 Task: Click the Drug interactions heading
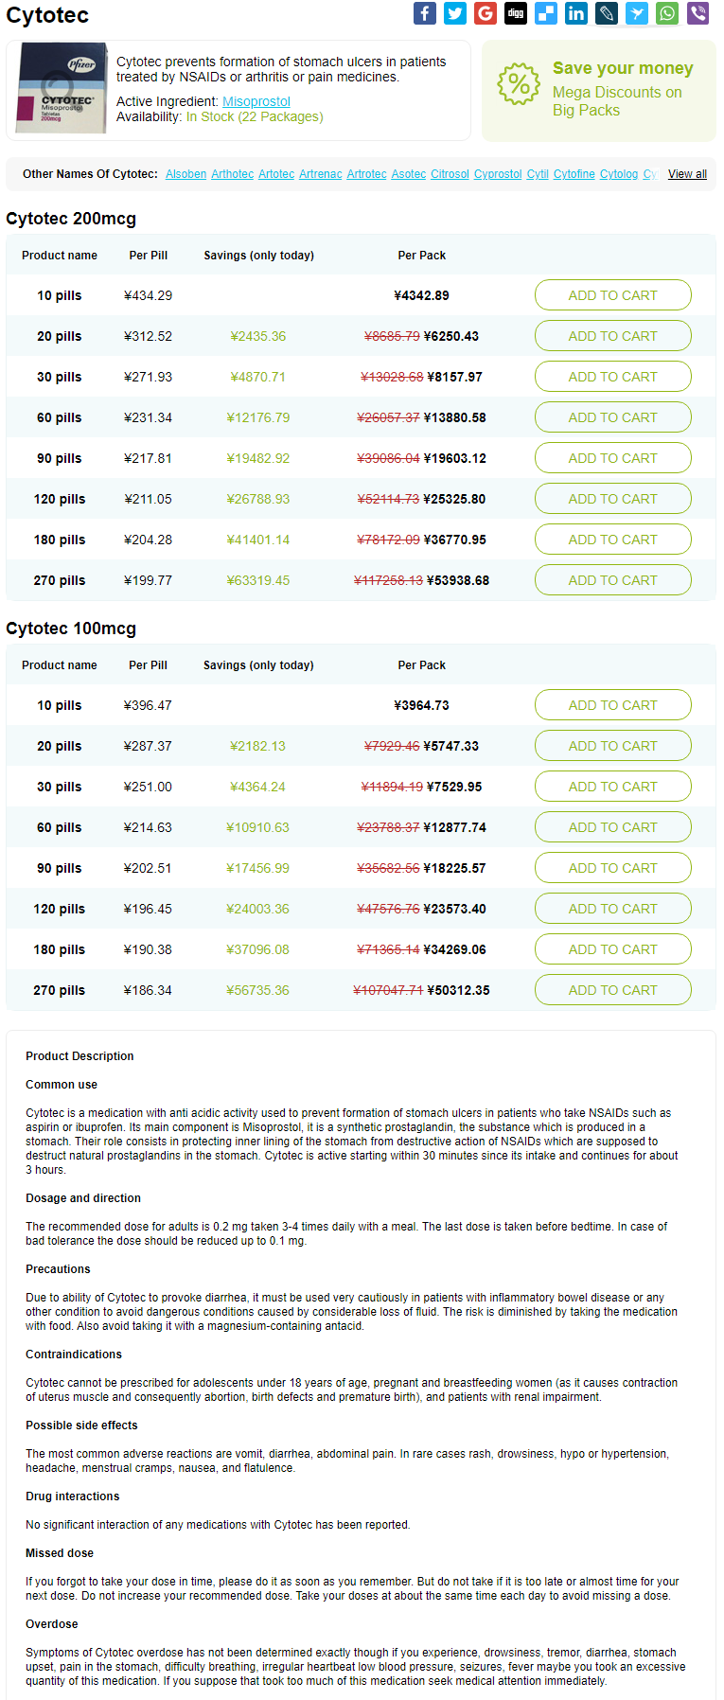(73, 1496)
